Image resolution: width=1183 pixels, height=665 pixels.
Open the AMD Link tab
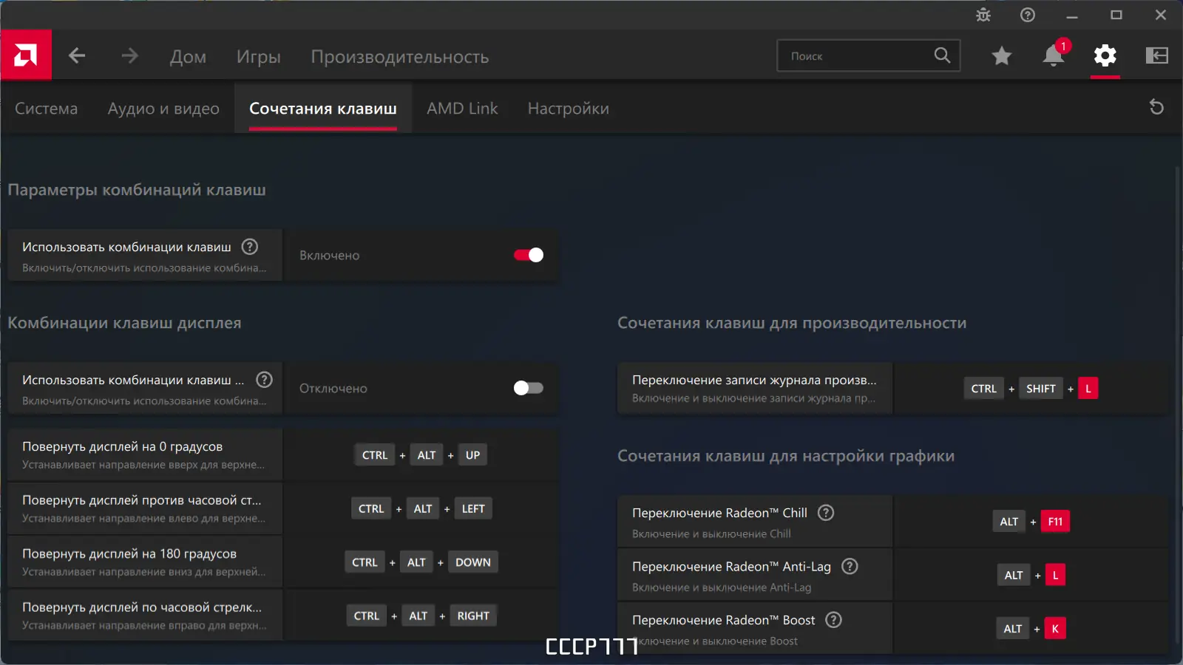click(x=462, y=109)
